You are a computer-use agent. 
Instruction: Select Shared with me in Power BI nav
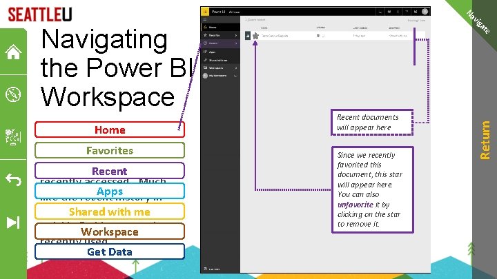pyautogui.click(x=220, y=60)
